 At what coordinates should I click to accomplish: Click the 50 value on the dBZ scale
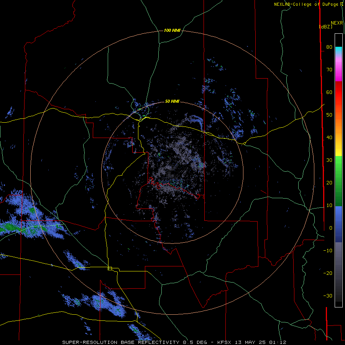329,115
